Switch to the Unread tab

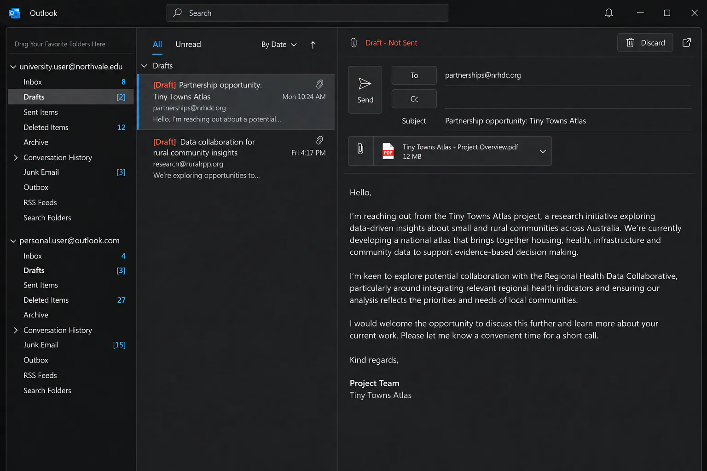point(188,44)
